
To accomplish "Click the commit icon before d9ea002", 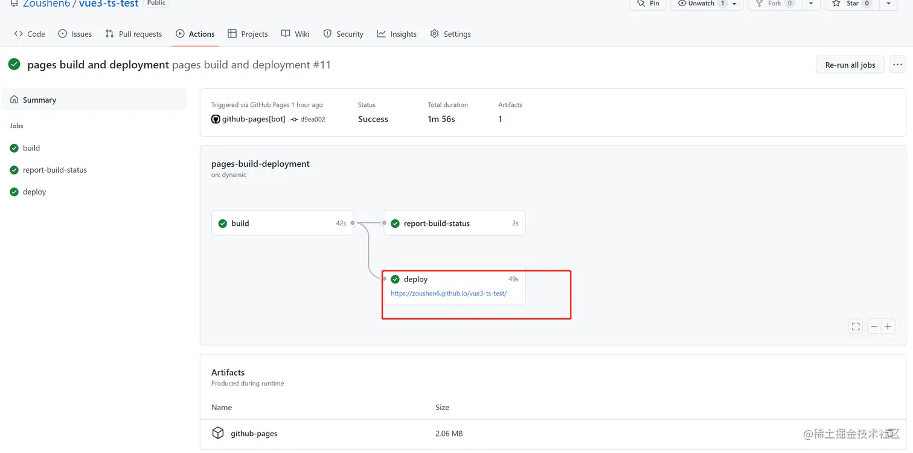I will tap(294, 120).
